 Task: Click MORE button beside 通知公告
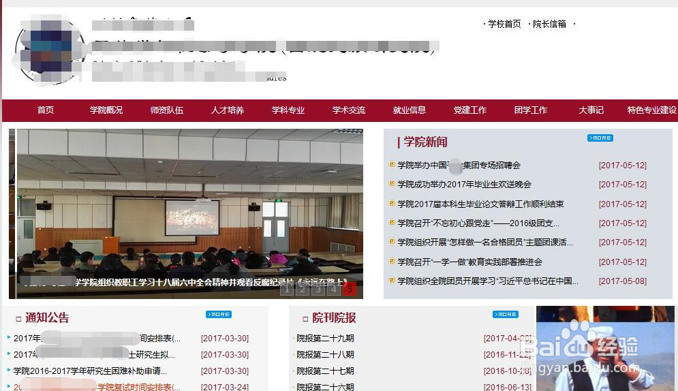tap(219, 314)
